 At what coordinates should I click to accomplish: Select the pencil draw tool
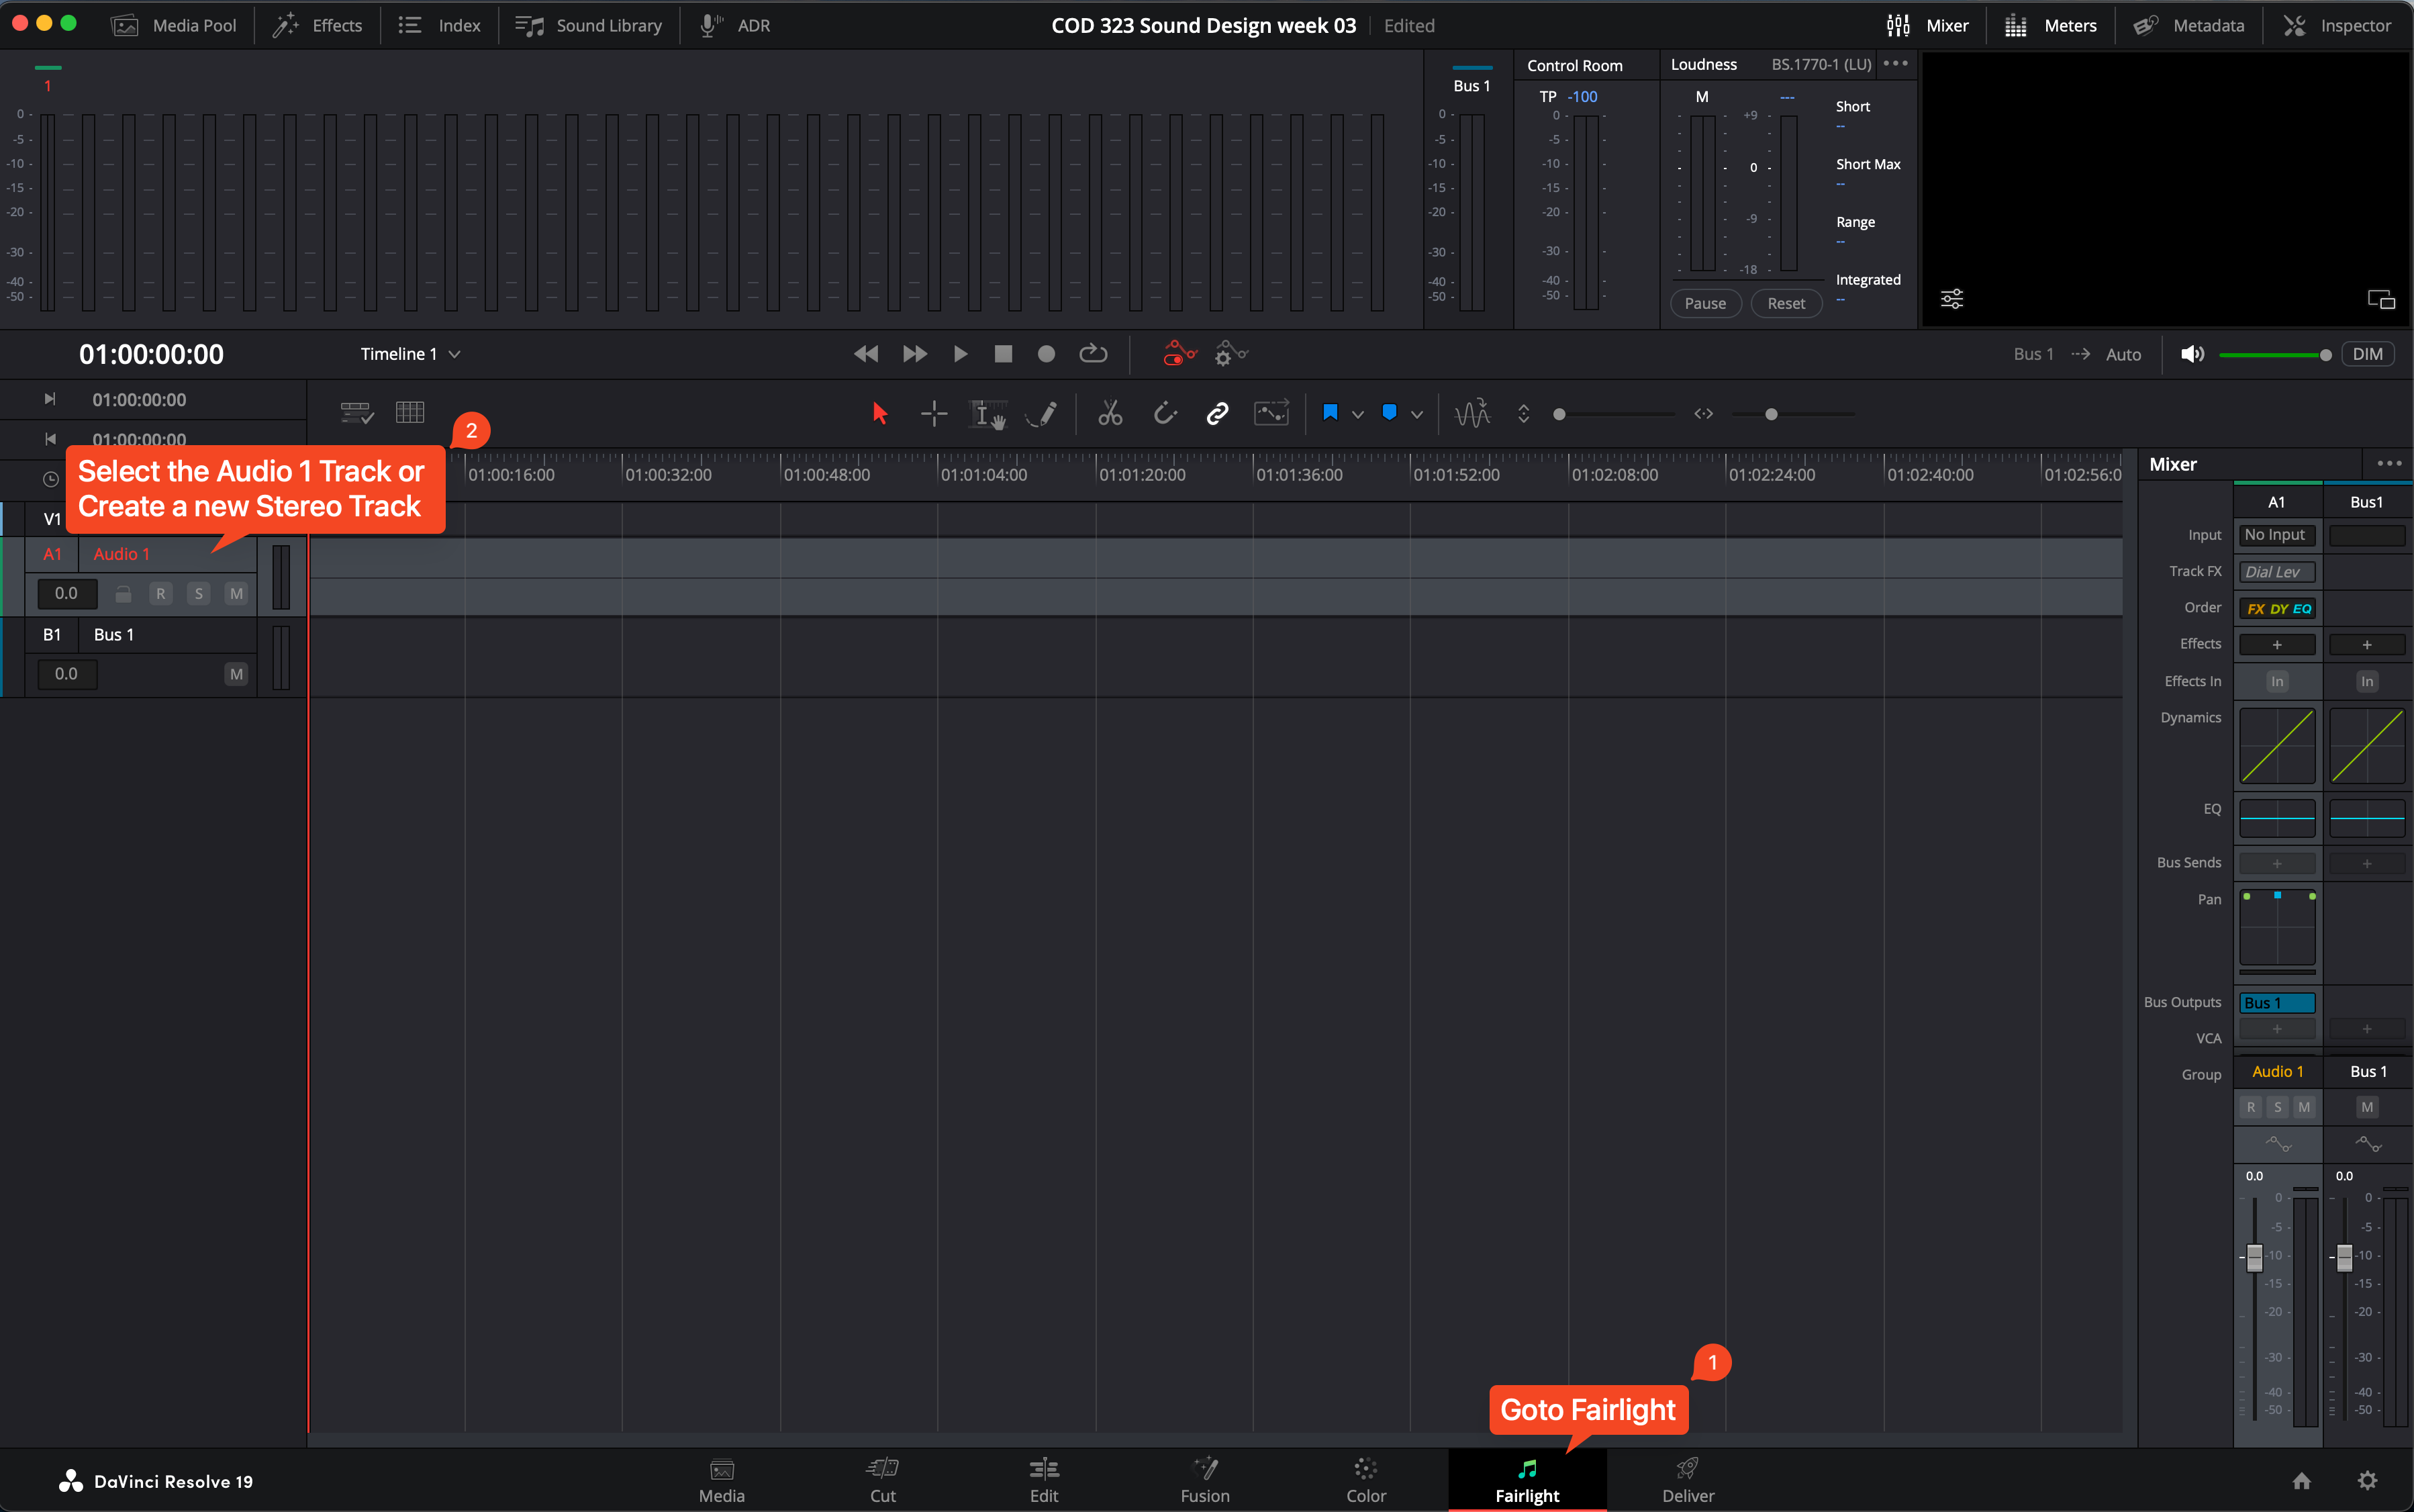(x=1042, y=414)
